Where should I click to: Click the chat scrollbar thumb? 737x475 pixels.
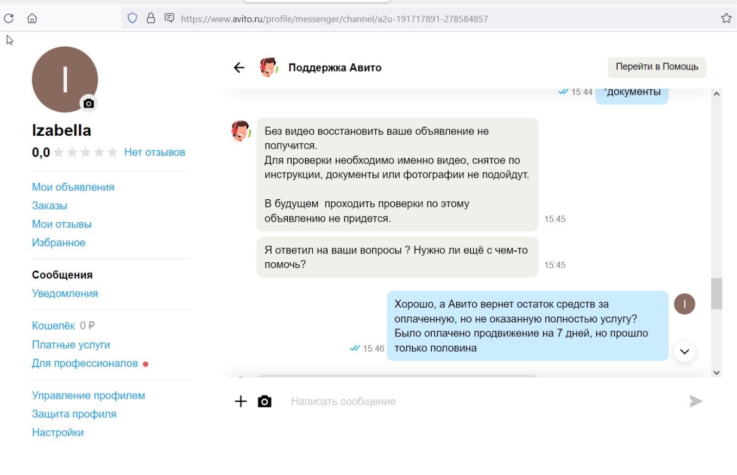(716, 294)
